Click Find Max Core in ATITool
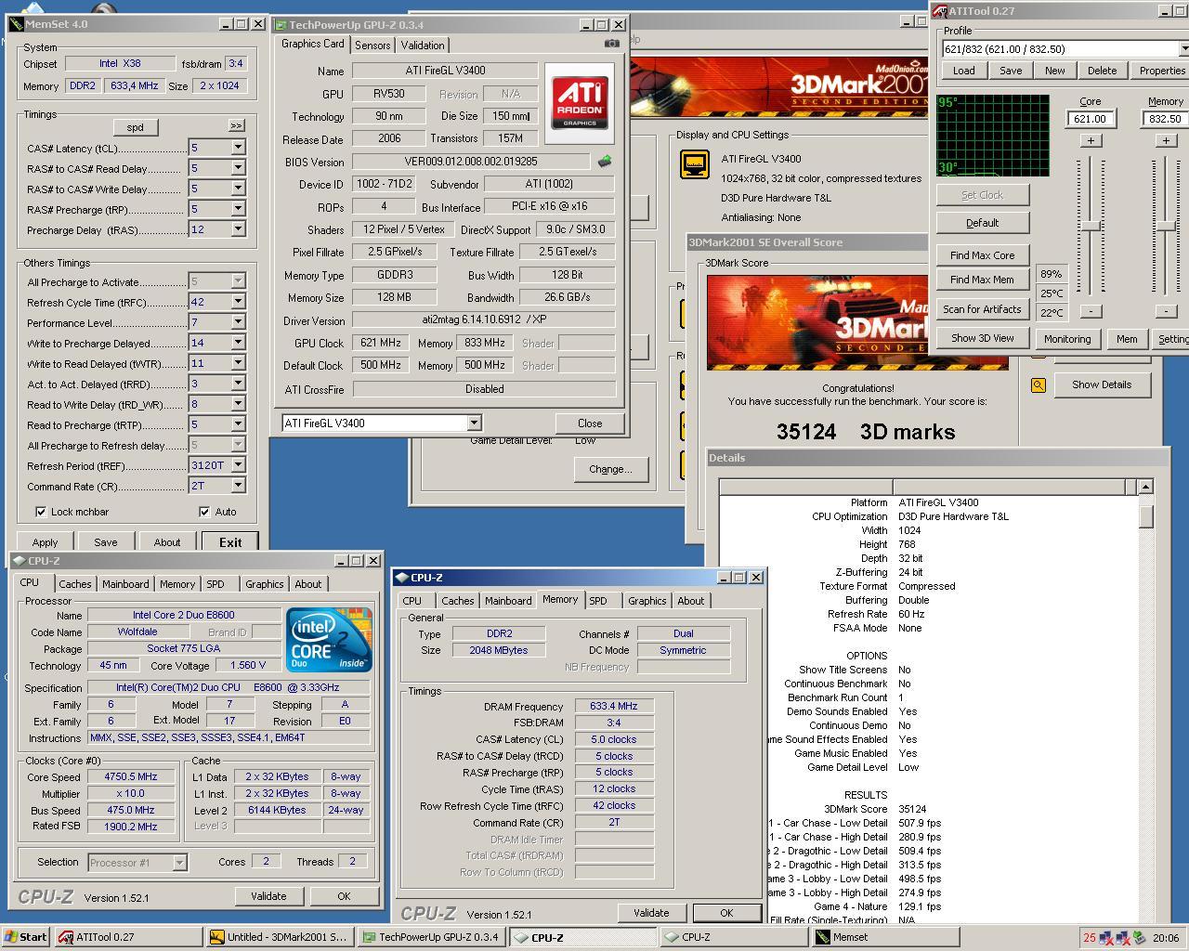1189x951 pixels. 982,255
